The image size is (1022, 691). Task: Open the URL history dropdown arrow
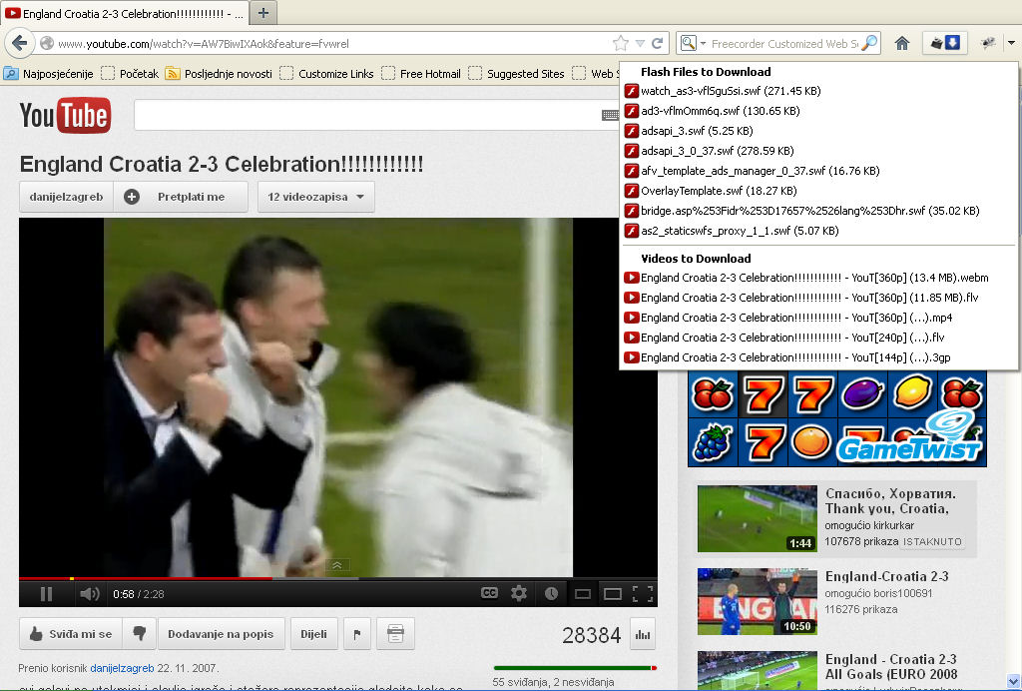640,44
